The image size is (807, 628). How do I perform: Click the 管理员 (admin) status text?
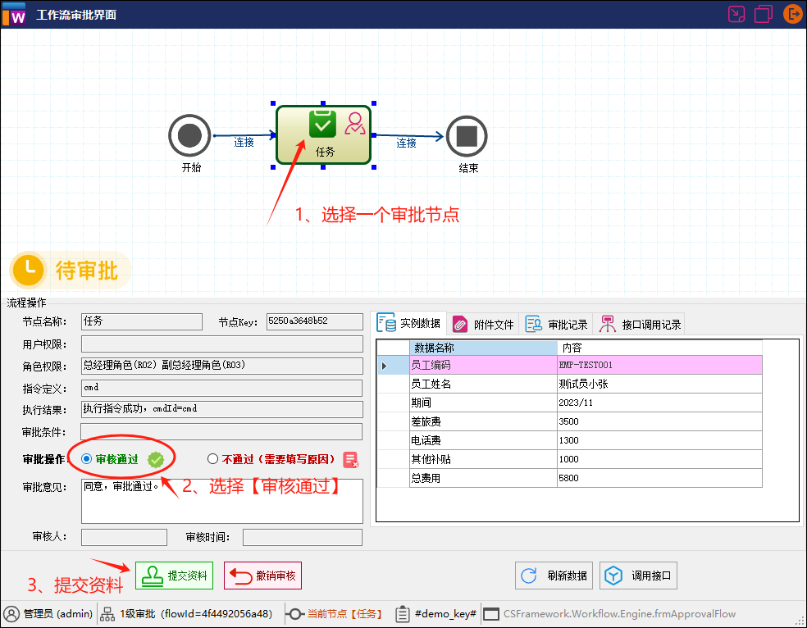pyautogui.click(x=57, y=613)
